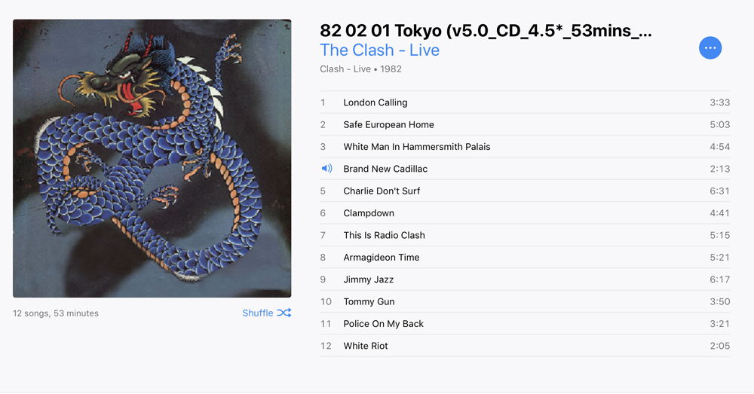Select the track Safe European Home
This screenshot has width=754, height=394.
pos(525,124)
